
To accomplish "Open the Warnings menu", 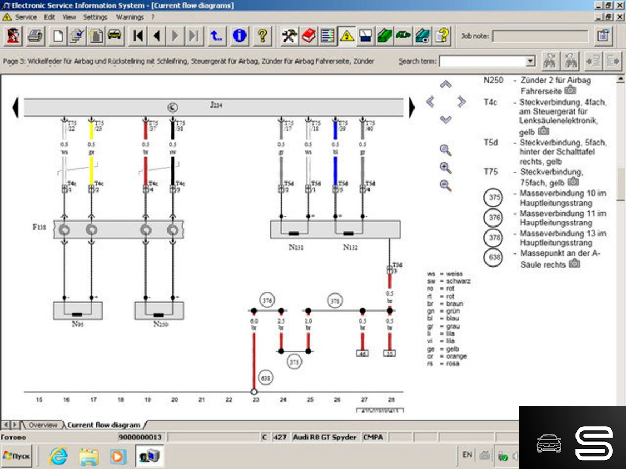I will coord(130,17).
